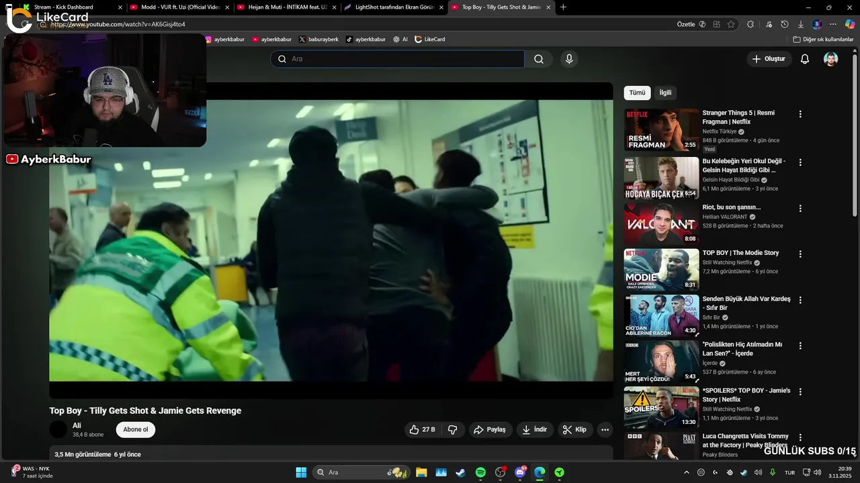
Task: Switch to LightShot tarafından Ekran tab
Action: pos(393,7)
